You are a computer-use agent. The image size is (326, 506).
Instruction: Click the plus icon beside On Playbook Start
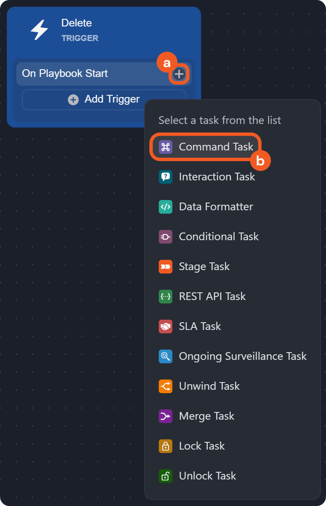click(x=179, y=74)
